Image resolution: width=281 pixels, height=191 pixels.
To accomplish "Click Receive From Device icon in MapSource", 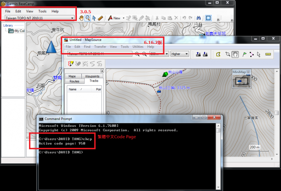I will [x=205, y=54].
